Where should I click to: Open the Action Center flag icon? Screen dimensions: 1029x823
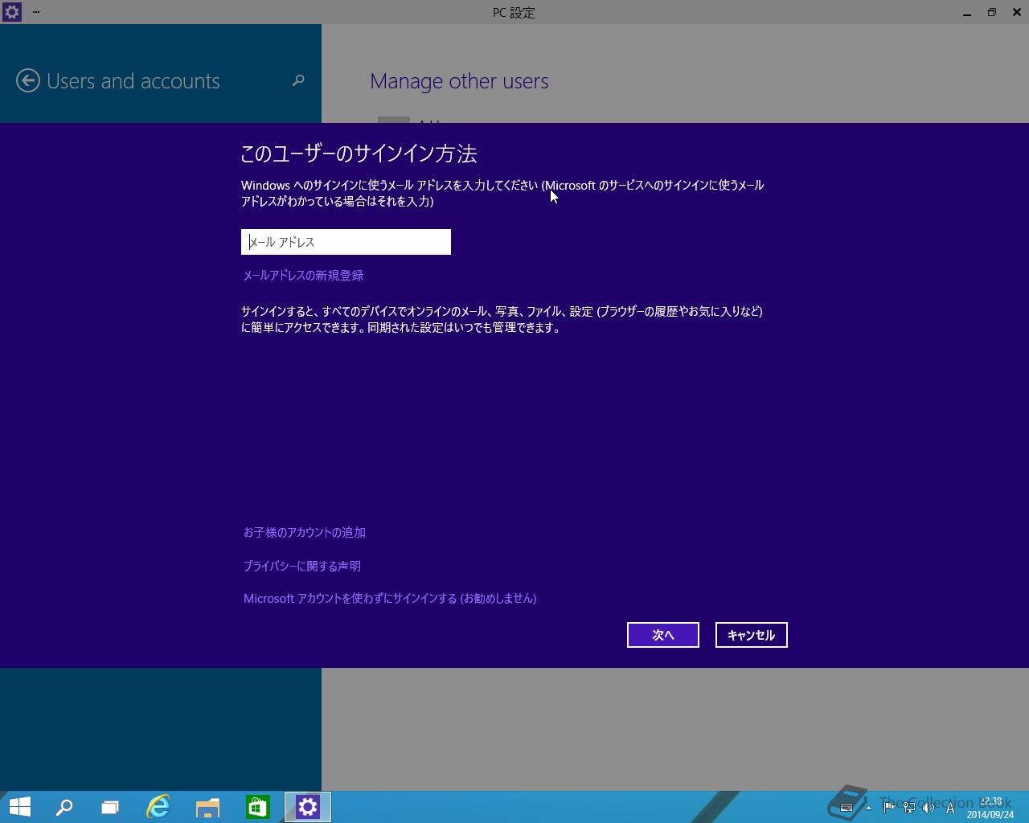coord(890,808)
